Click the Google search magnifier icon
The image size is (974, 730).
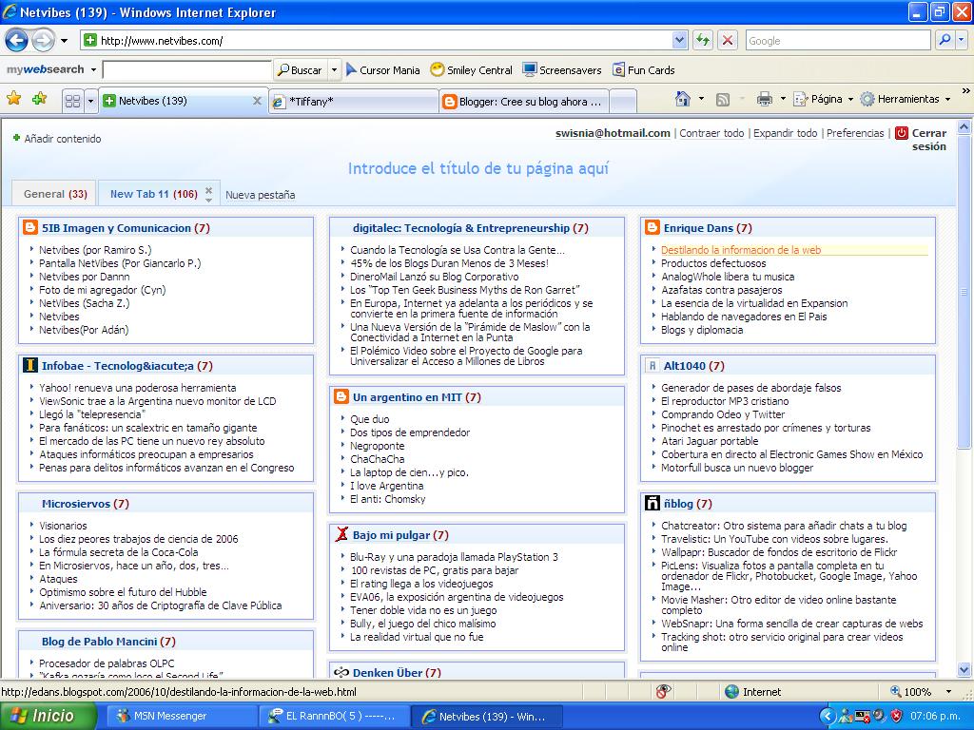[945, 40]
